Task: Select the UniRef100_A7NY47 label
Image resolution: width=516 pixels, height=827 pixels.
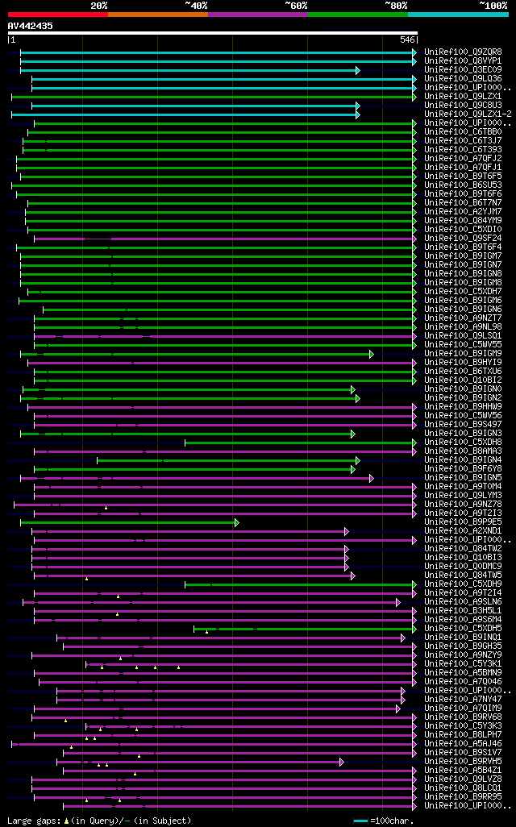Action: [x=464, y=700]
